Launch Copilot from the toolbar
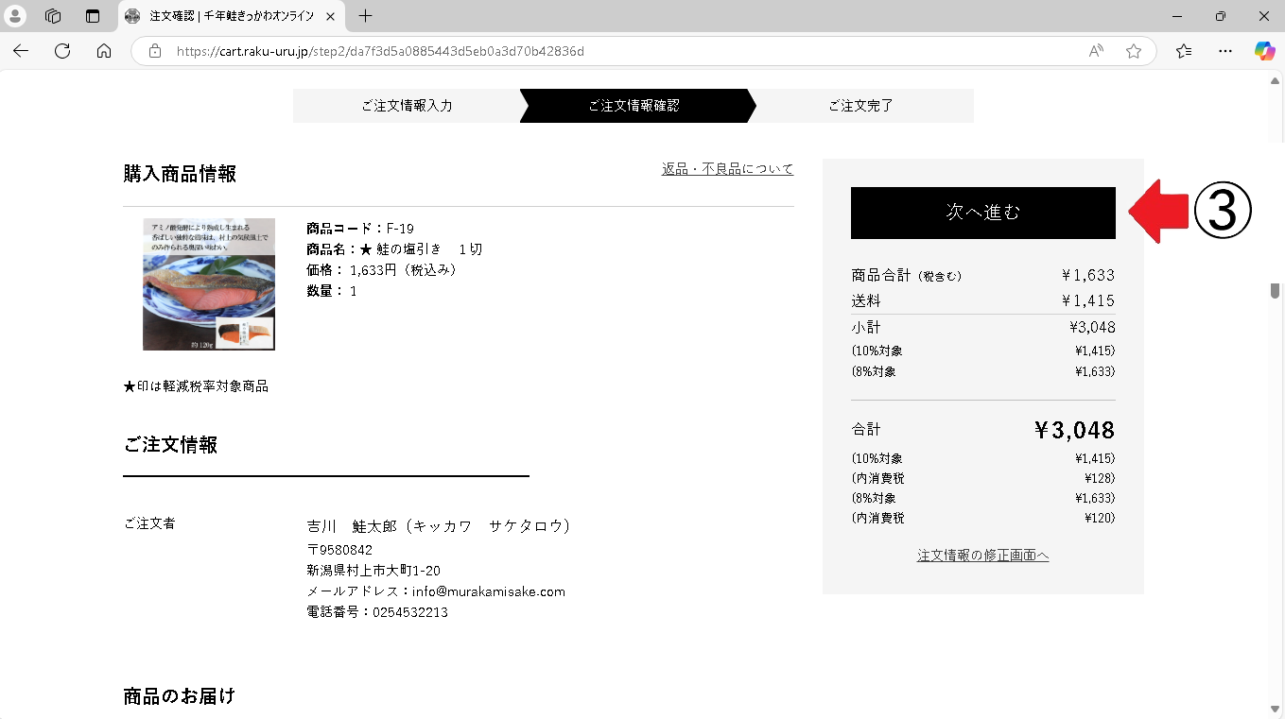 pos(1264,51)
